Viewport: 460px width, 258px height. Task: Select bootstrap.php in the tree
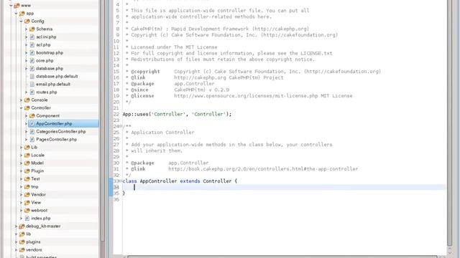pos(50,53)
